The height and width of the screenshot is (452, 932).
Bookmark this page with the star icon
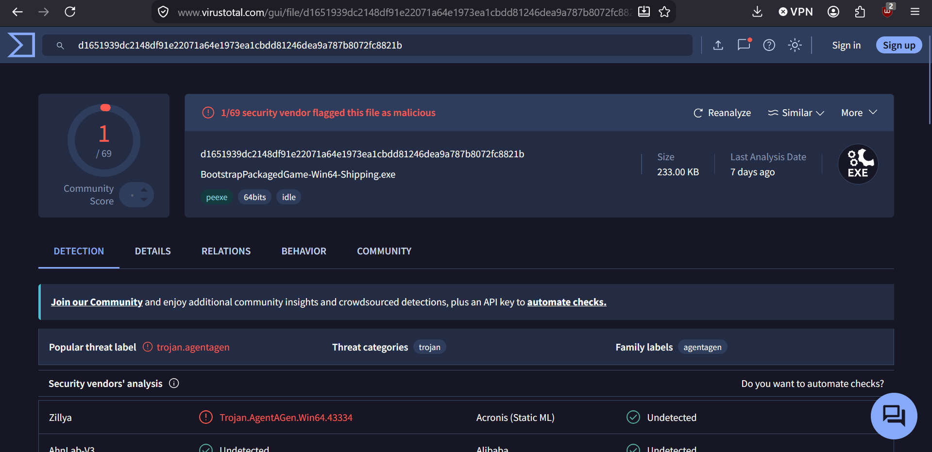pyautogui.click(x=664, y=12)
